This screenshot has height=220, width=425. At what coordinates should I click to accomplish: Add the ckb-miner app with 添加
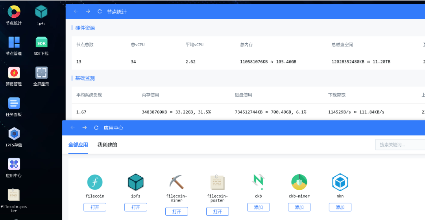point(299,207)
